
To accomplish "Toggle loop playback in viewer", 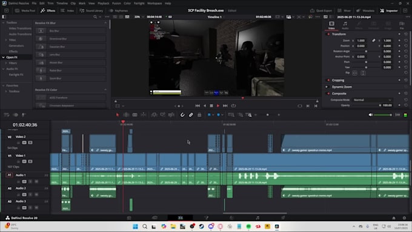I will 233,105.
